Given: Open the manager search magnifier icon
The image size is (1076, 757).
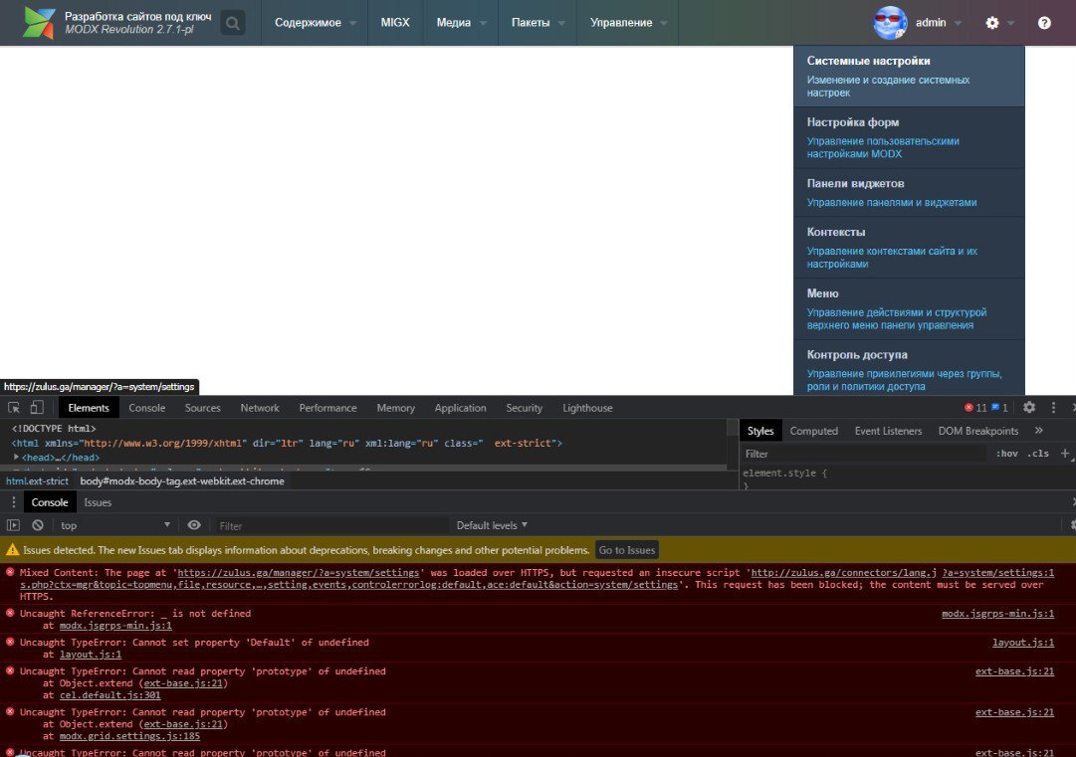Looking at the screenshot, I should pyautogui.click(x=233, y=23).
